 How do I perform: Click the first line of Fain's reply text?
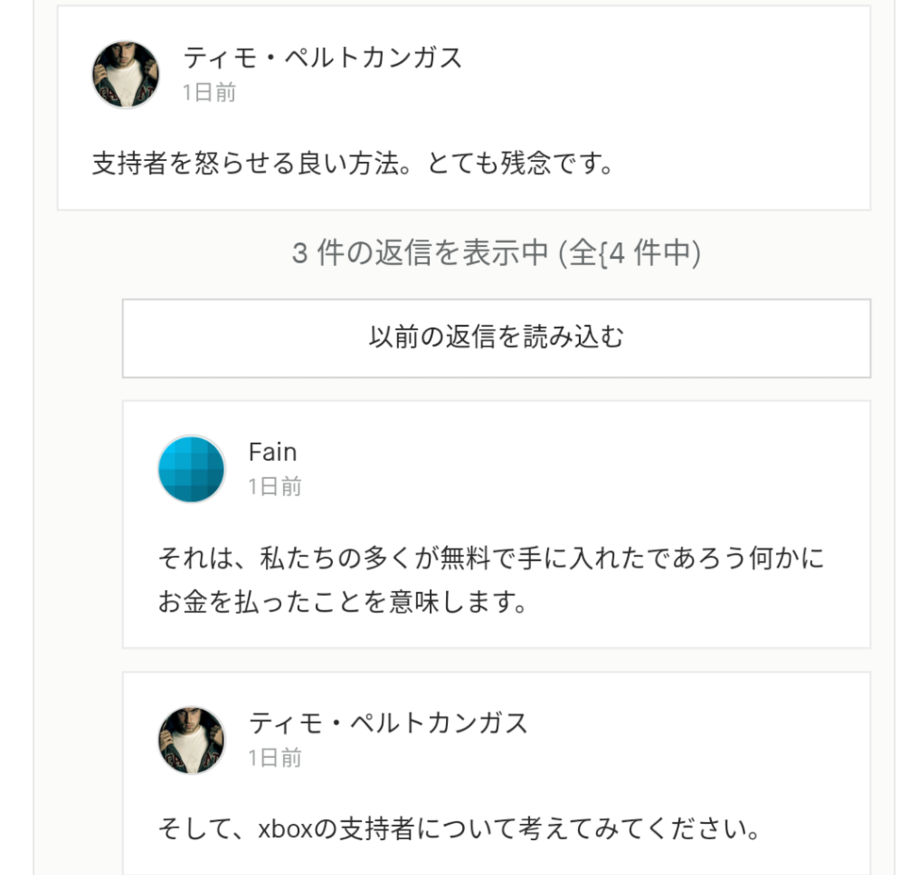tap(491, 559)
